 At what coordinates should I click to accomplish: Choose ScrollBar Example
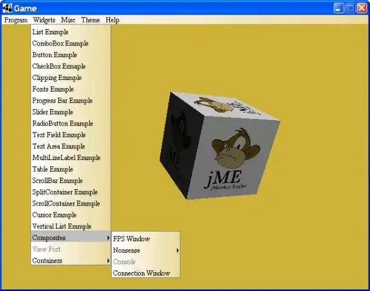tap(70, 181)
